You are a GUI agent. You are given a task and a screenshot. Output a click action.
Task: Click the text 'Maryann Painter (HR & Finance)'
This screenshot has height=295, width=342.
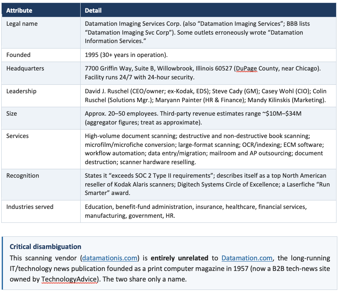(x=201, y=100)
